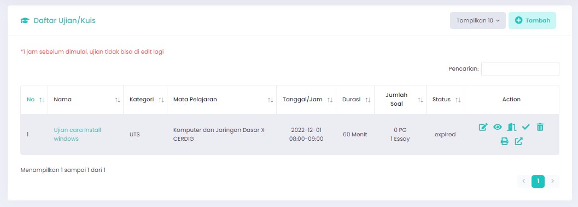Sort by Mata Pelajaran column header

tap(222, 100)
